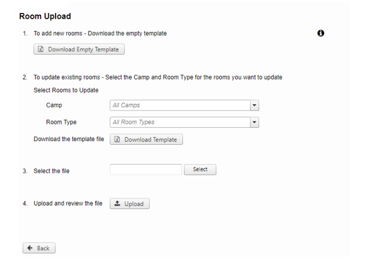Click into the All Camps combo box
The image size is (383, 275).
coord(180,105)
